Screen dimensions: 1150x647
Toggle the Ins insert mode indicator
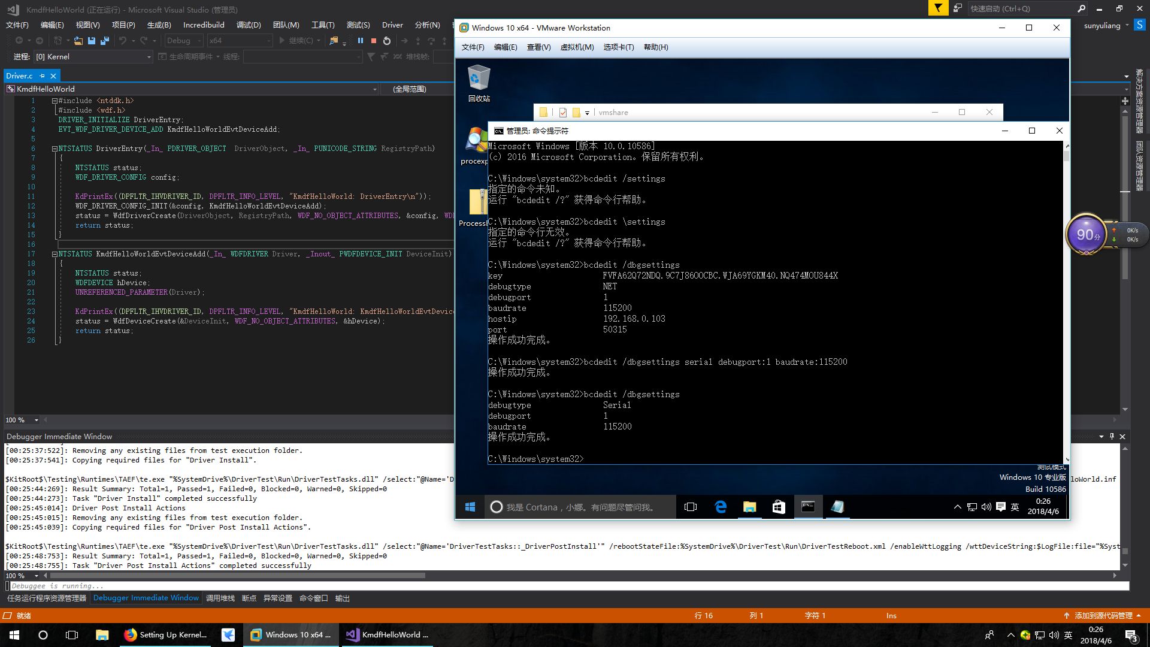[x=891, y=615]
